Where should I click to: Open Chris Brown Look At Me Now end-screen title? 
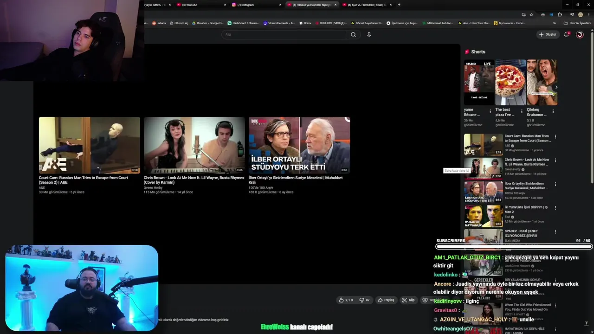(x=194, y=180)
